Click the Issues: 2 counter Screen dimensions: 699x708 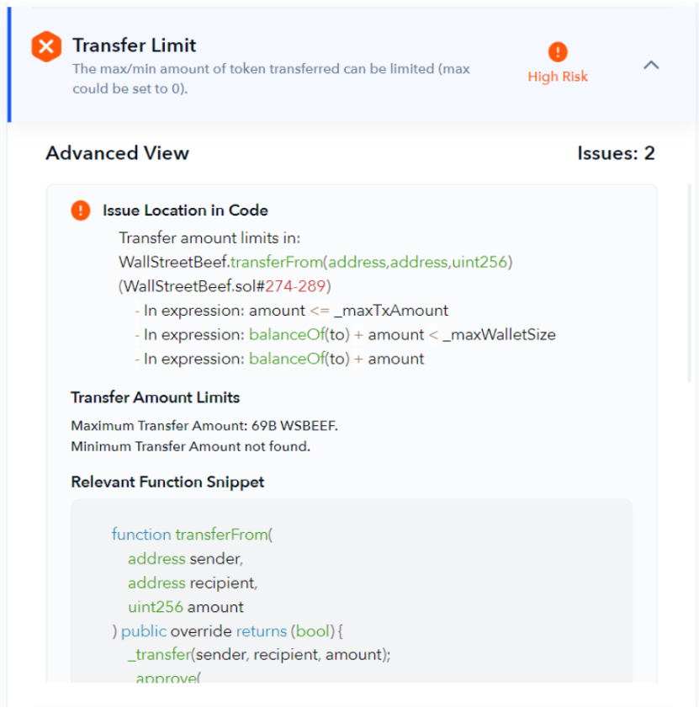click(x=616, y=153)
